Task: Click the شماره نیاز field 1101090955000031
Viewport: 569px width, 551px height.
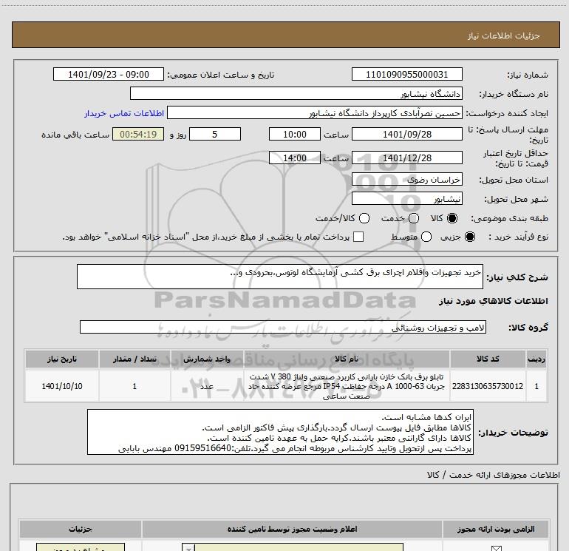Action: (x=406, y=75)
